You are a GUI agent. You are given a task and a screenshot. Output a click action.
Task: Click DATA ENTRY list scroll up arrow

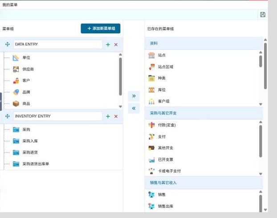tap(121, 54)
